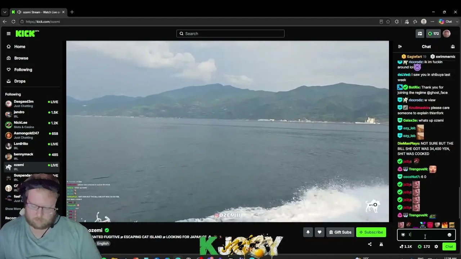Toggle notification bell for ozemi
The width and height of the screenshot is (461, 259).
pos(308,232)
